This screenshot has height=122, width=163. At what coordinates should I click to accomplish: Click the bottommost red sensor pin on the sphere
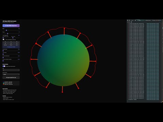[x=62, y=92]
